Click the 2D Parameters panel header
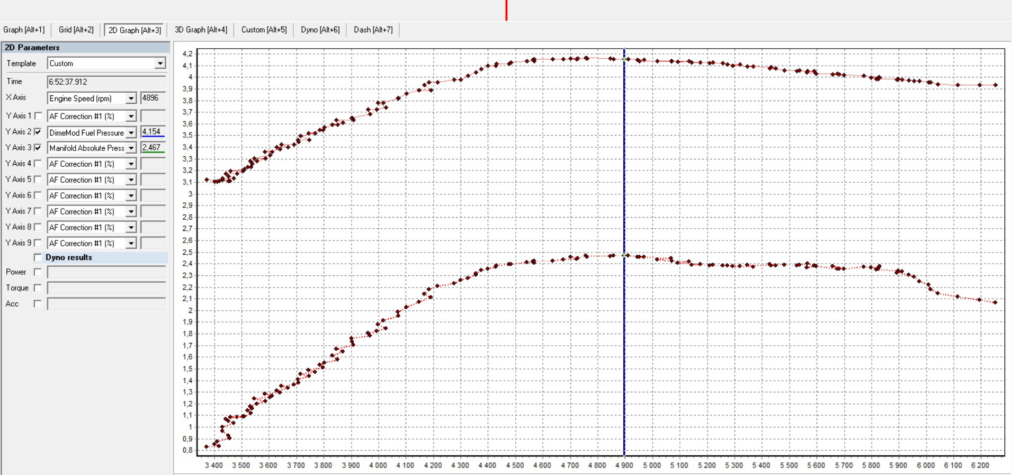 click(x=85, y=47)
